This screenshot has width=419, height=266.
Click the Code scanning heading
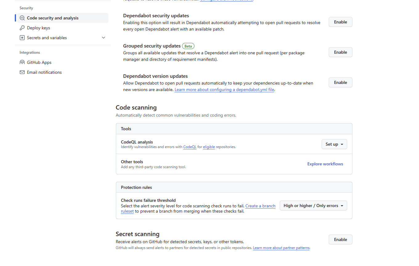(x=136, y=107)
